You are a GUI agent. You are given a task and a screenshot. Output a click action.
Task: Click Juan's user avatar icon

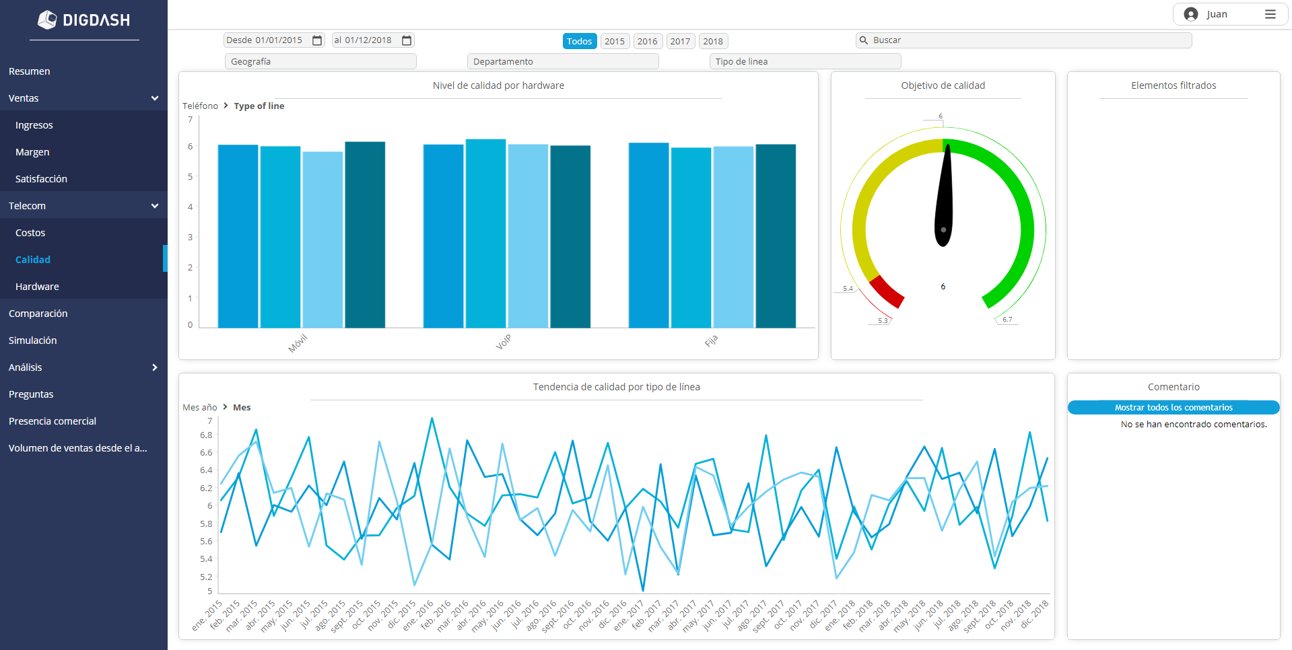click(x=1190, y=14)
